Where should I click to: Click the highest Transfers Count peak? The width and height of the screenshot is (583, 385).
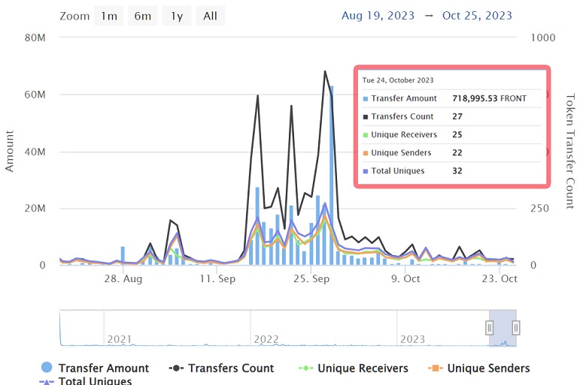click(325, 71)
